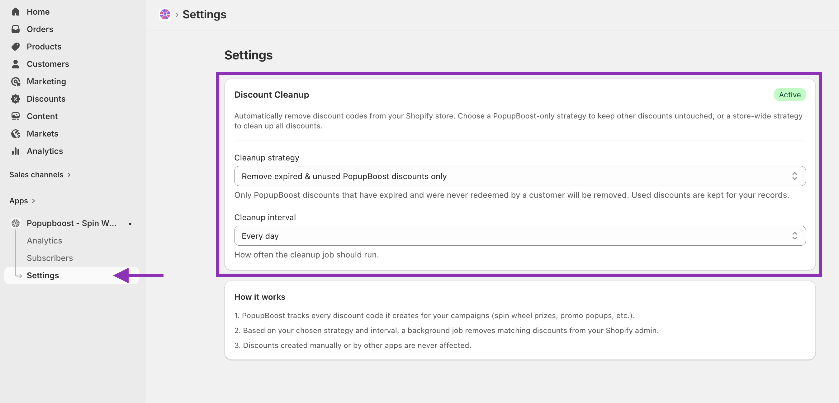Screen dimensions: 839x403
Task: Click the Popupboost wheel icon in sidebar
Action: (x=15, y=223)
